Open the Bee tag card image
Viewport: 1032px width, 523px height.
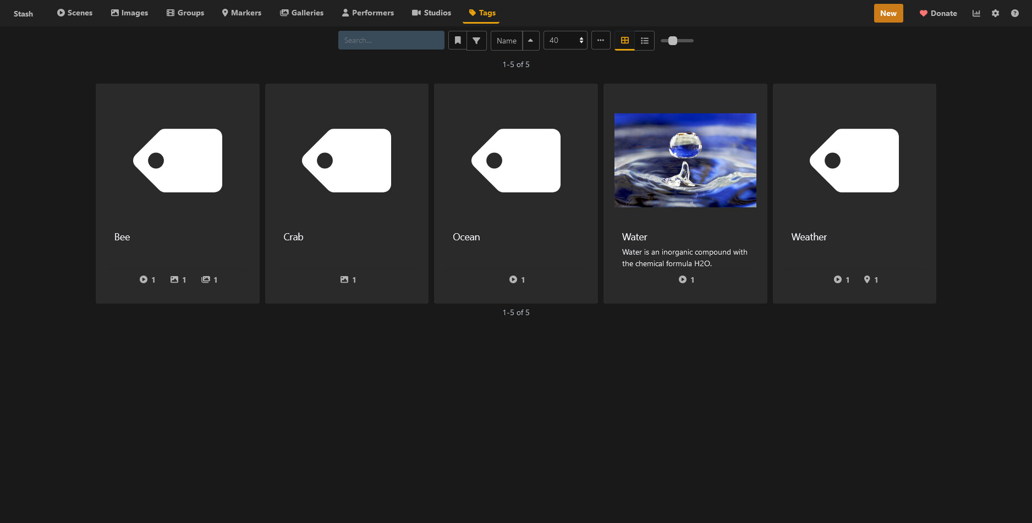178,161
